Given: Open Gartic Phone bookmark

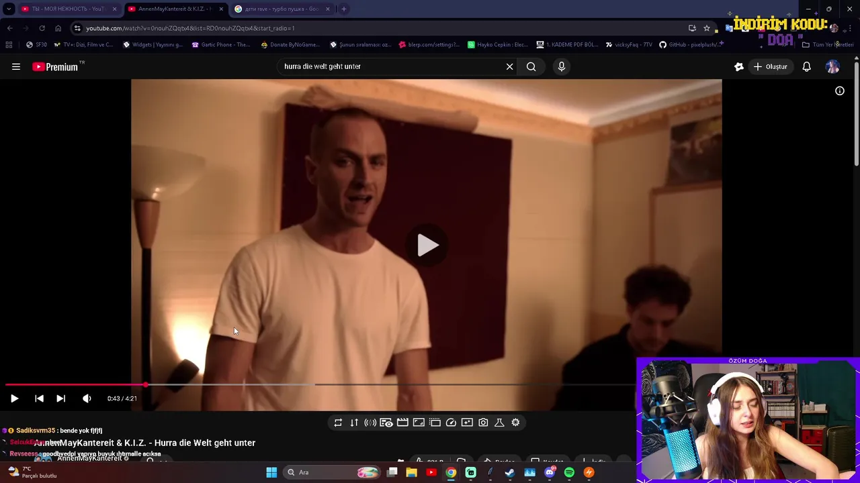Looking at the screenshot, I should 221,45.
